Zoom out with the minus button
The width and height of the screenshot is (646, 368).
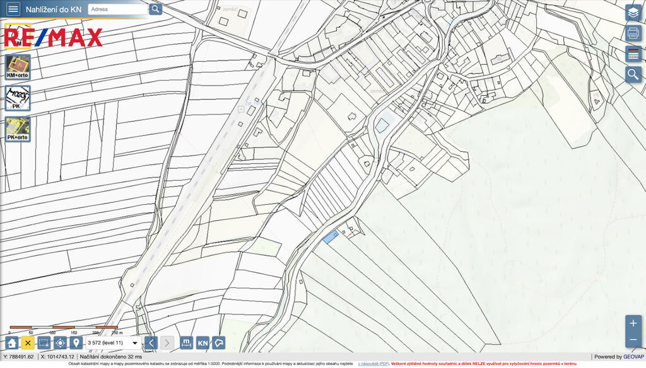[633, 340]
